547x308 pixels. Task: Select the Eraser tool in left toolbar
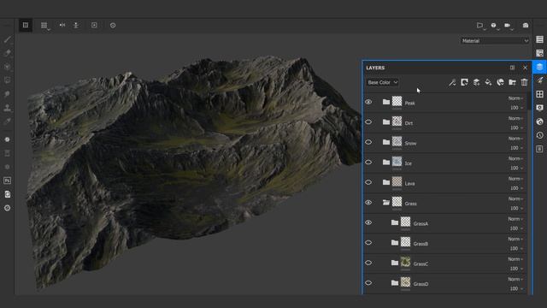(x=8, y=53)
